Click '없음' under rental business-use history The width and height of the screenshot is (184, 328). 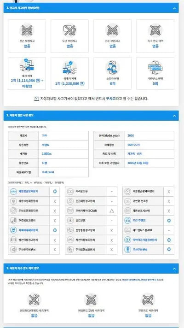tap(34, 316)
